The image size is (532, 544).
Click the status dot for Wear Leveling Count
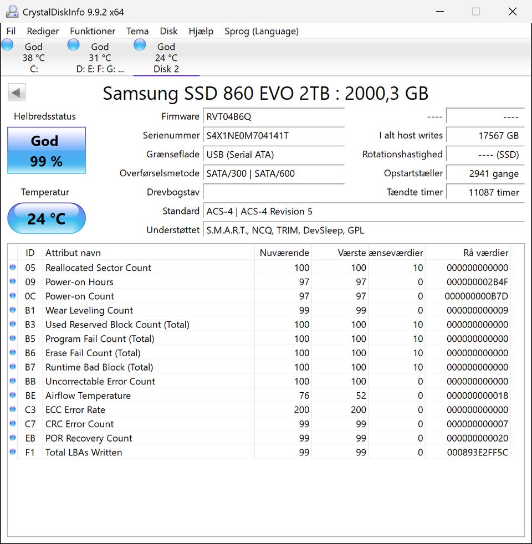click(x=13, y=310)
